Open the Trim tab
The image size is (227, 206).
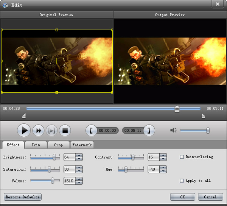point(36,145)
